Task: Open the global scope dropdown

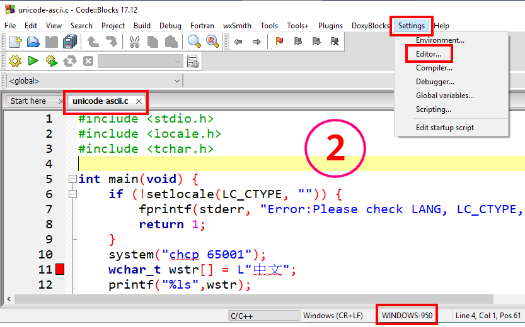Action: coord(93,81)
